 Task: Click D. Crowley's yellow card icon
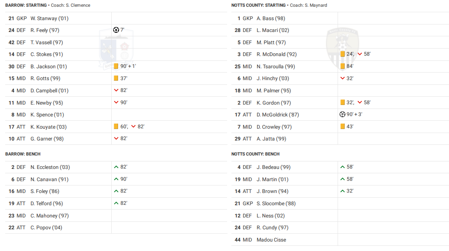pyautogui.click(x=342, y=127)
